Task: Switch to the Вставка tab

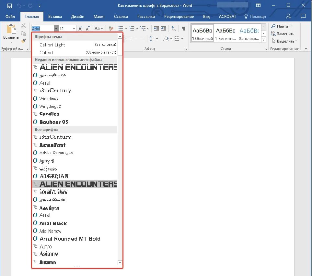Action: (55, 16)
